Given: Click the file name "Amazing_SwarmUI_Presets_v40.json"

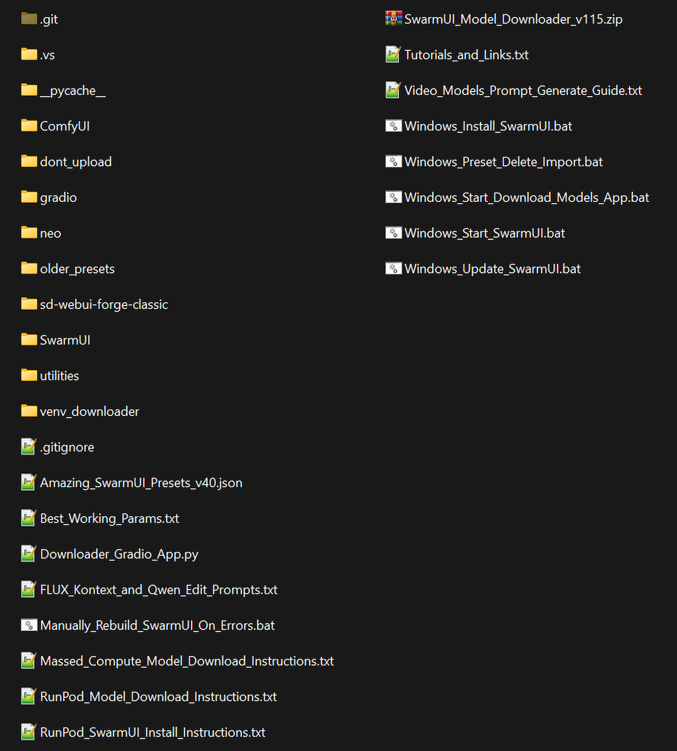Looking at the screenshot, I should [x=141, y=483].
